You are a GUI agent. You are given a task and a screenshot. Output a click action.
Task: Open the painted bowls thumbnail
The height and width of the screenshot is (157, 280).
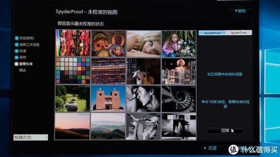click(x=108, y=43)
